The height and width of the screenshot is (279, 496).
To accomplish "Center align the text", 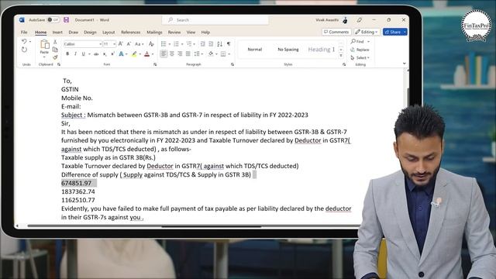I will click(172, 54).
